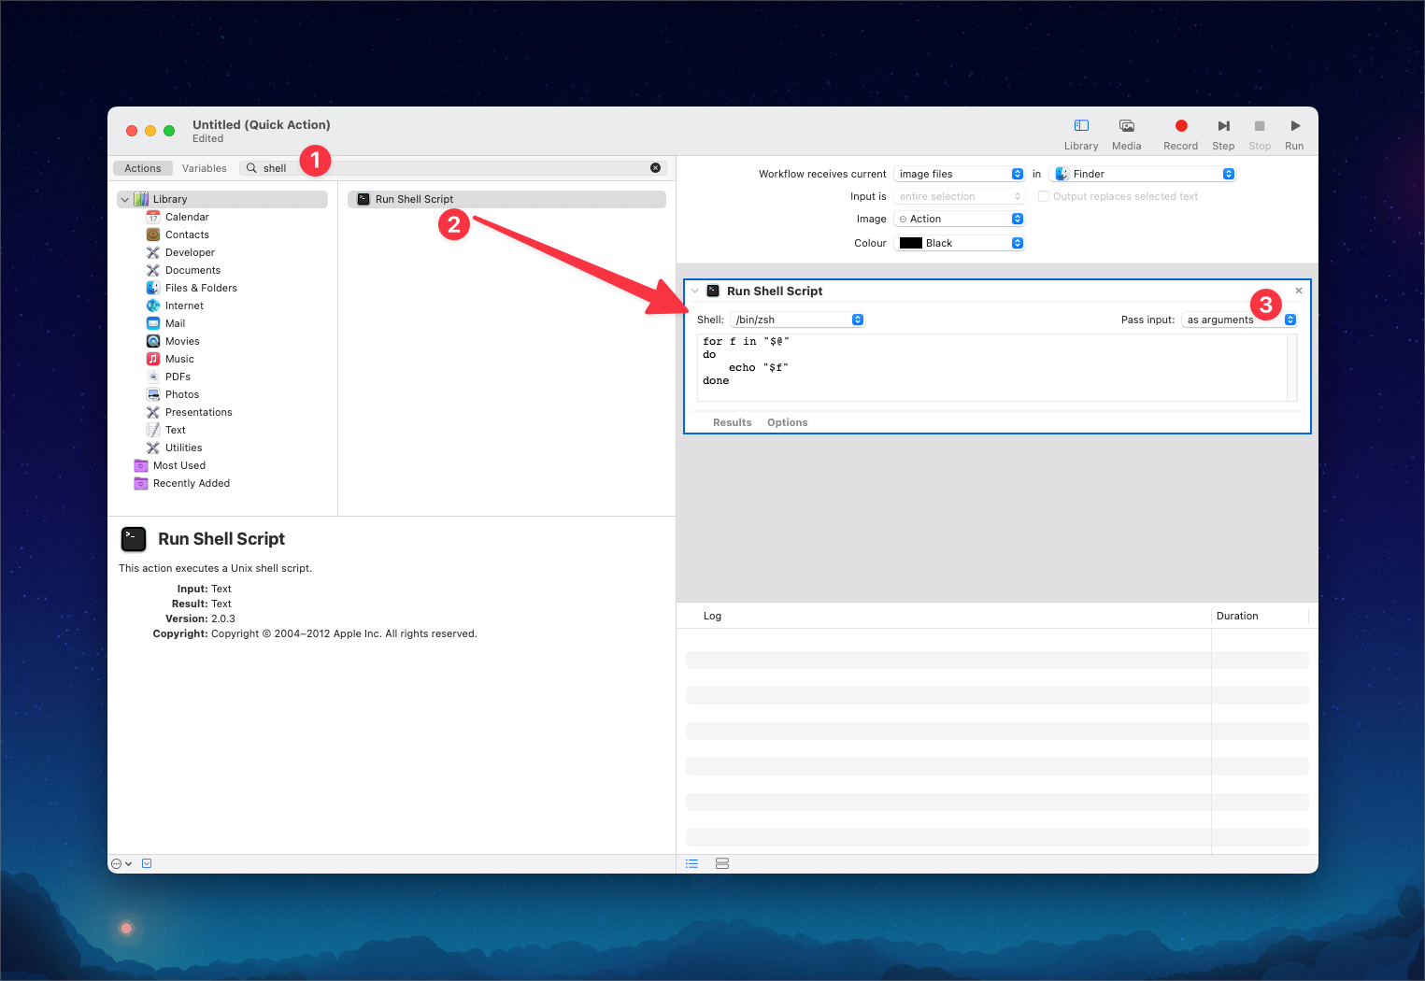Clear the shell search field
This screenshot has width=1425, height=981.
pyautogui.click(x=655, y=168)
